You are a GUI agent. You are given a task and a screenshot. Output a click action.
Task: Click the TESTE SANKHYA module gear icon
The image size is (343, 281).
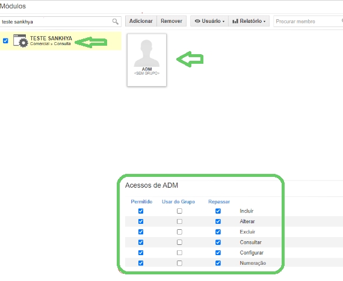20,41
